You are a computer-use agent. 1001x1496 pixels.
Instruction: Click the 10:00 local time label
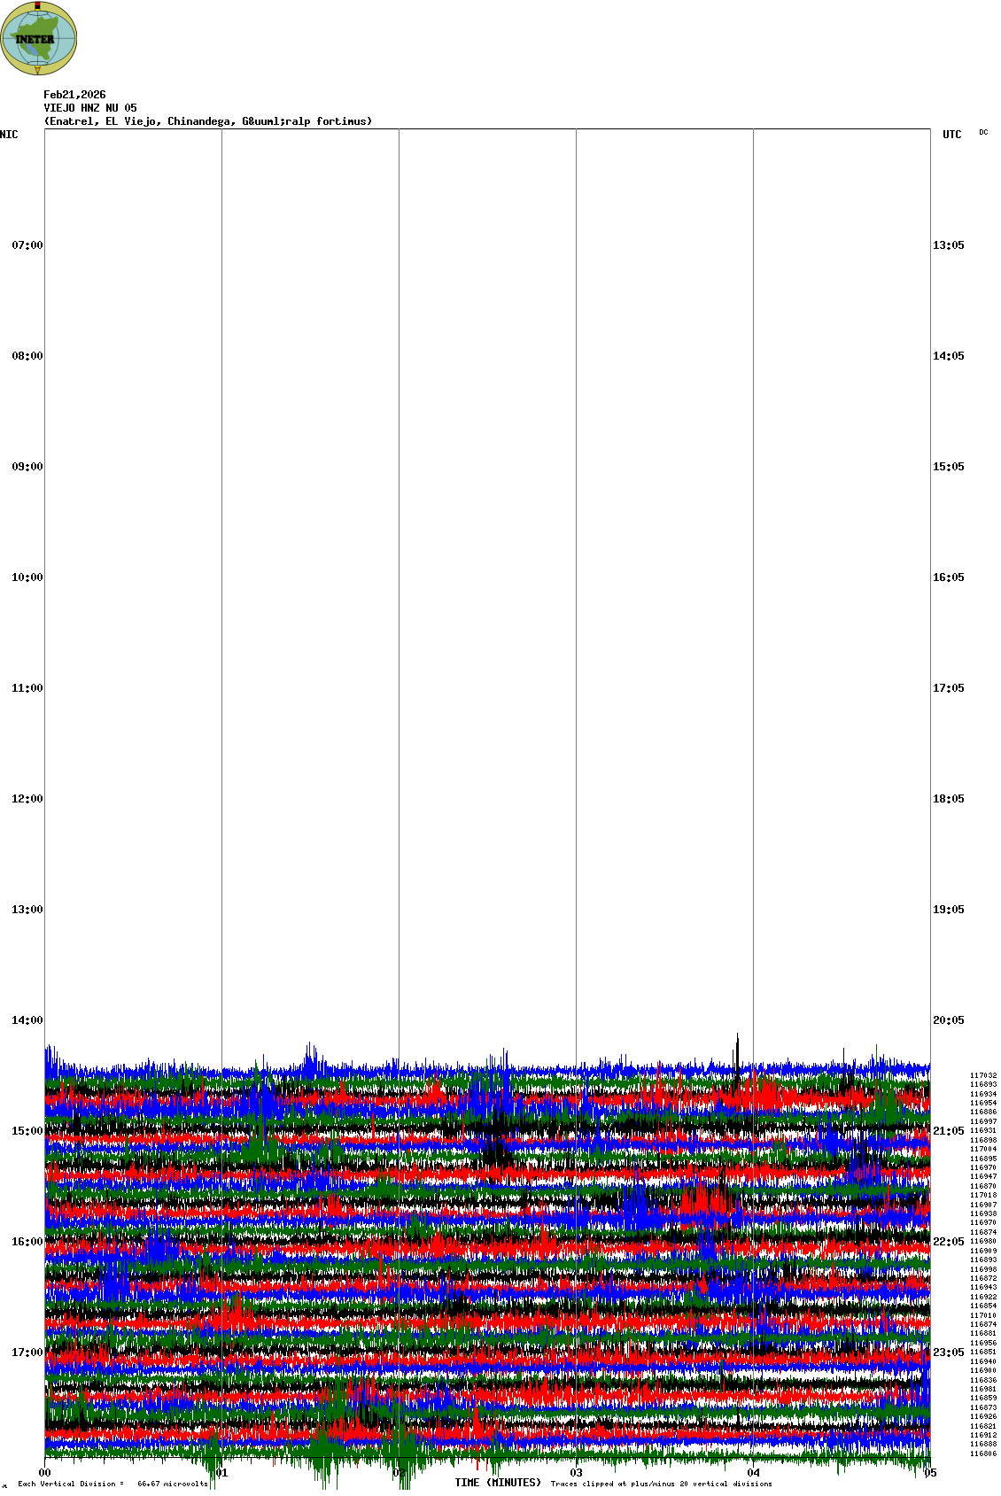[x=27, y=577]
